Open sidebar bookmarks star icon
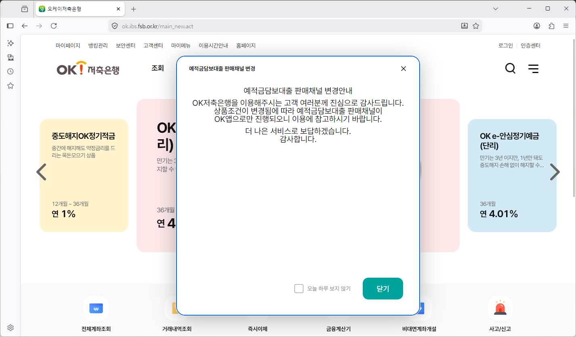This screenshot has height=337, width=576. pyautogui.click(x=11, y=86)
